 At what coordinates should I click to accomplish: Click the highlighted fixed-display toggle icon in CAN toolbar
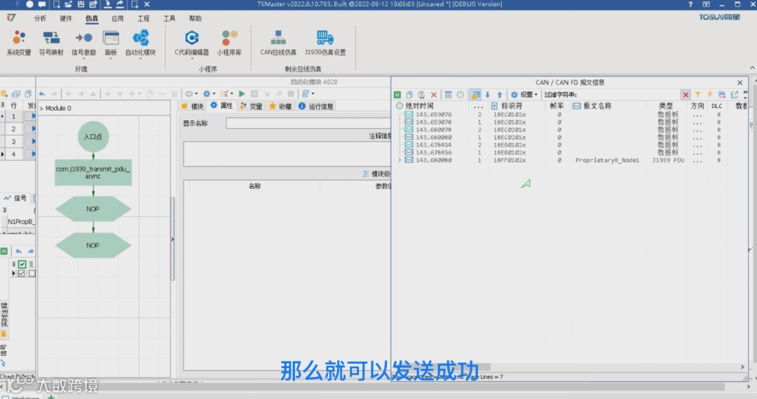click(475, 95)
